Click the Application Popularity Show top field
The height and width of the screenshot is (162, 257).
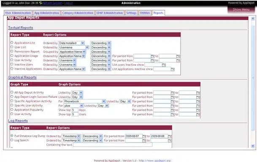(75, 110)
